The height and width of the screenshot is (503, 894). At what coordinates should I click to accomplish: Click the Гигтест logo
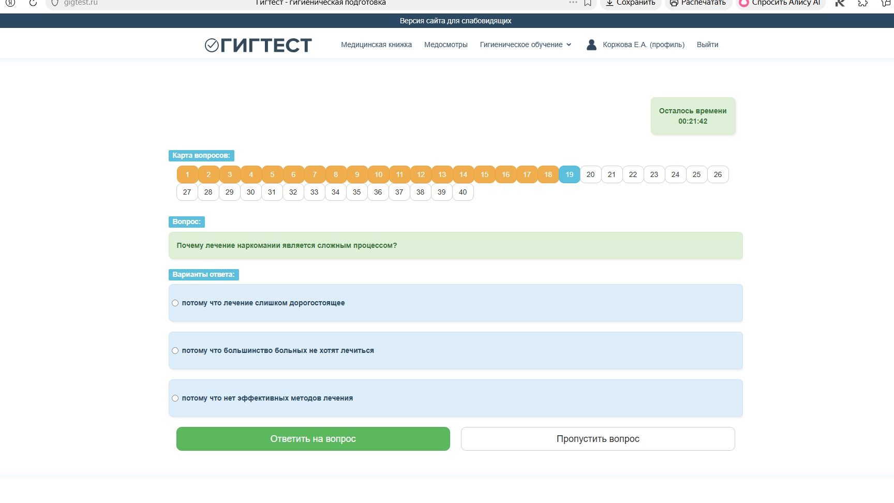click(x=258, y=45)
